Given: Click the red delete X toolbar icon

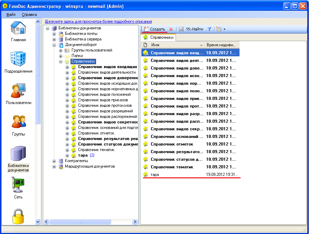Looking at the screenshot, I should tap(171, 29).
